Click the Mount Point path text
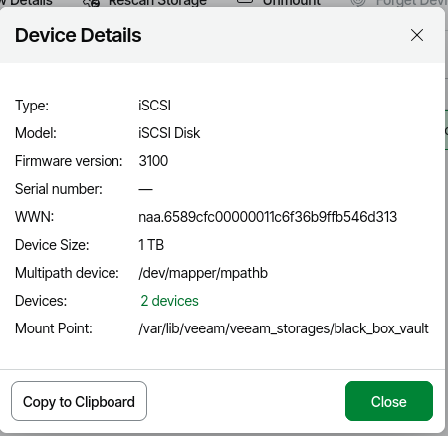 pyautogui.click(x=284, y=328)
